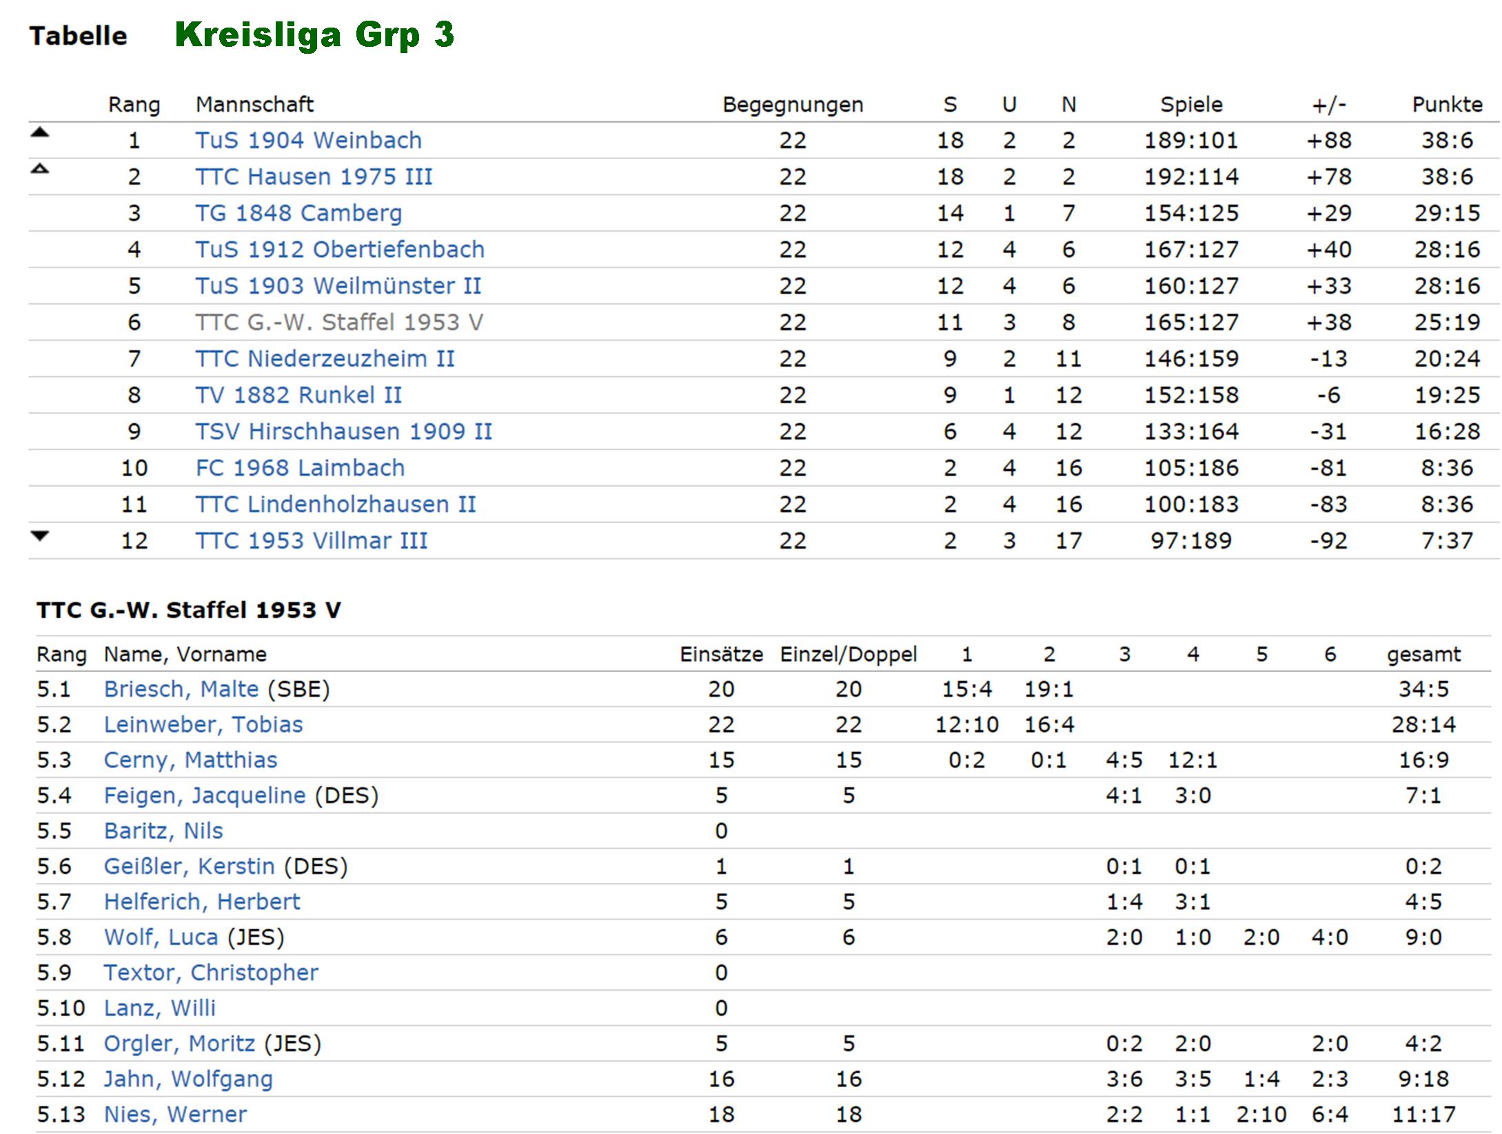Click the outlined up arrow beside rank 2
Screen dimensions: 1502x1134
pos(40,168)
